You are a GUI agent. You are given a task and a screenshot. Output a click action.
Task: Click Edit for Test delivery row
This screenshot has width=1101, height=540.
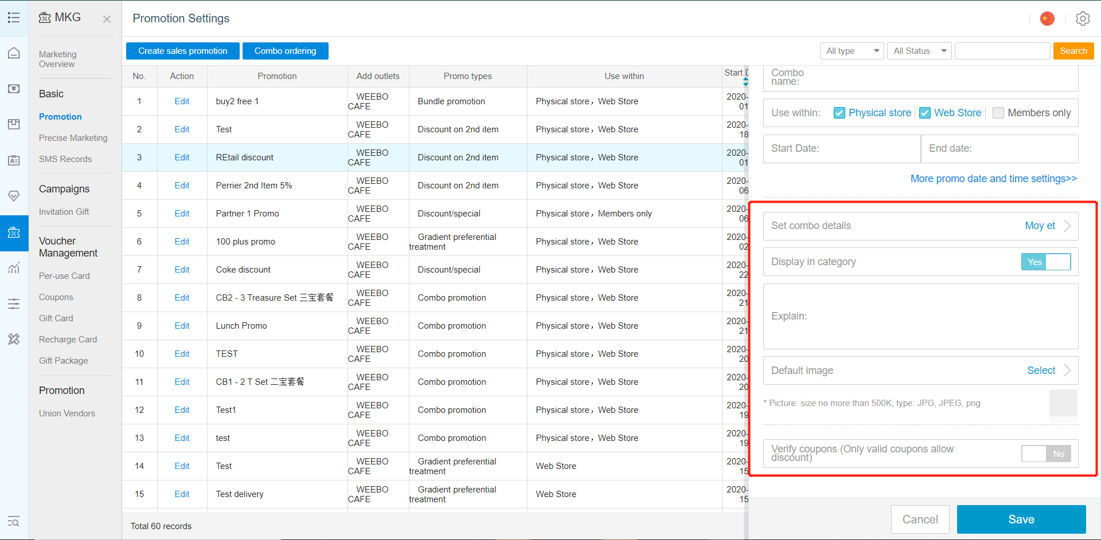click(182, 494)
